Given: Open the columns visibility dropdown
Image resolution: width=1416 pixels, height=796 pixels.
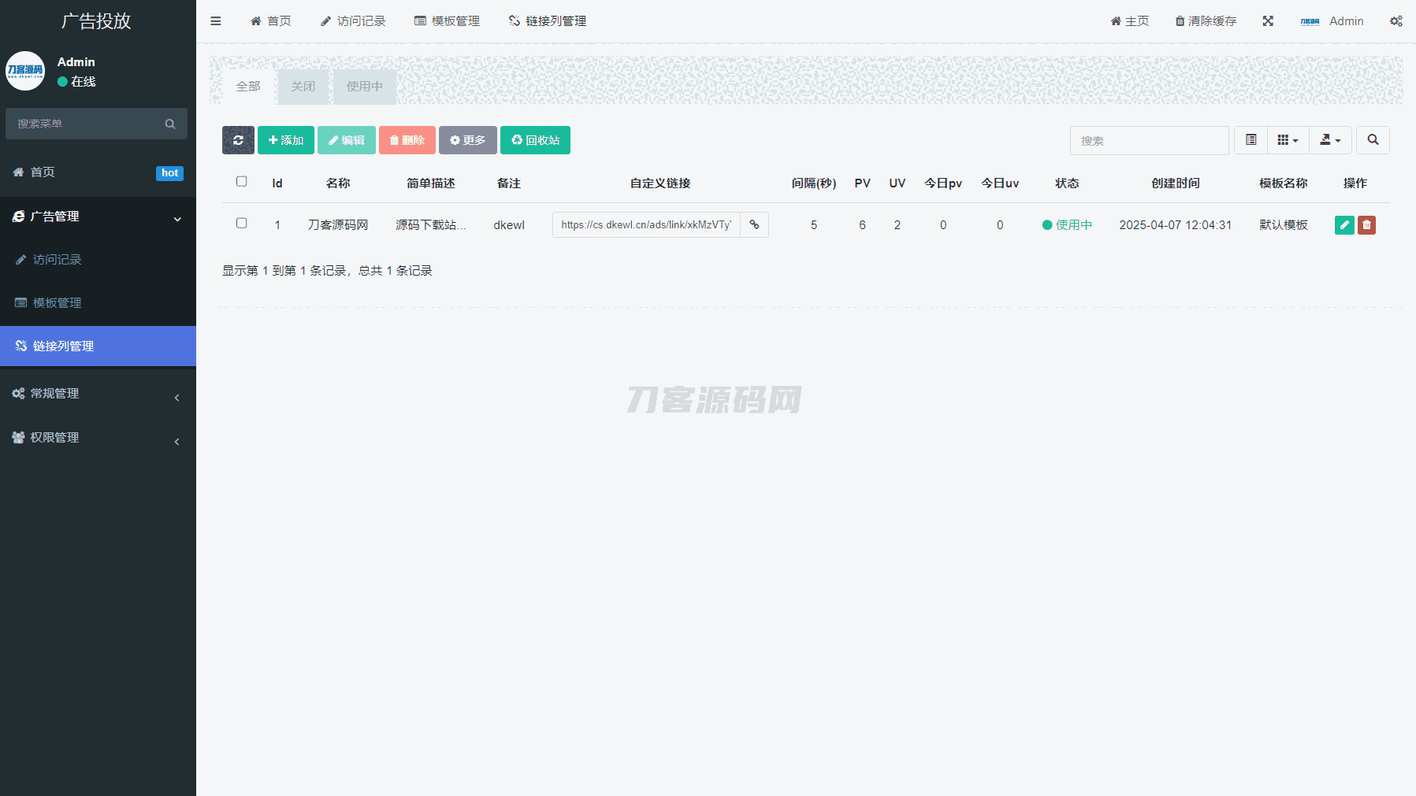Looking at the screenshot, I should [x=1288, y=140].
